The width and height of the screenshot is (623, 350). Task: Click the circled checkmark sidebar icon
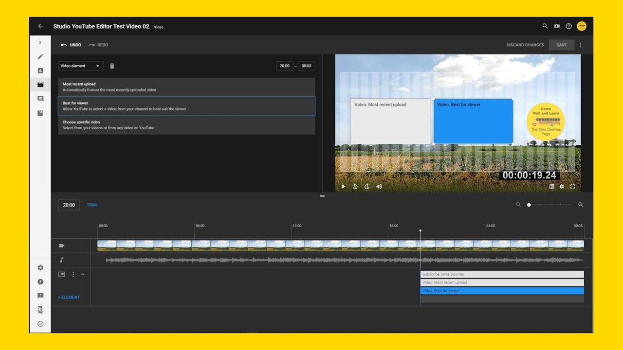40,324
